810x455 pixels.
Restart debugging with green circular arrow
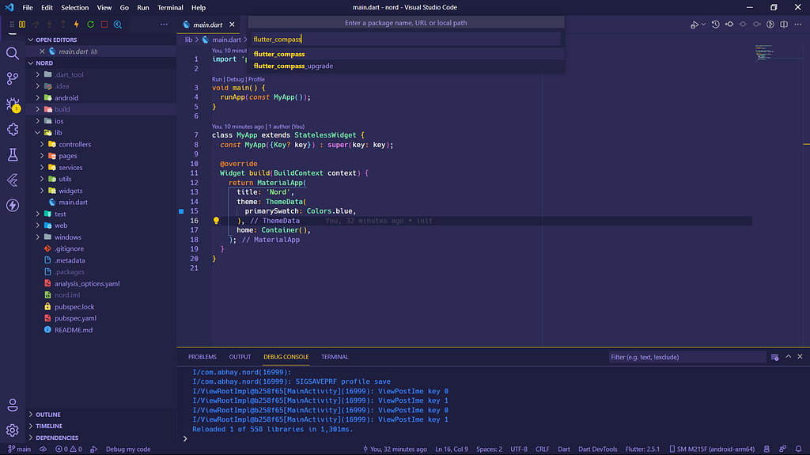[90, 25]
